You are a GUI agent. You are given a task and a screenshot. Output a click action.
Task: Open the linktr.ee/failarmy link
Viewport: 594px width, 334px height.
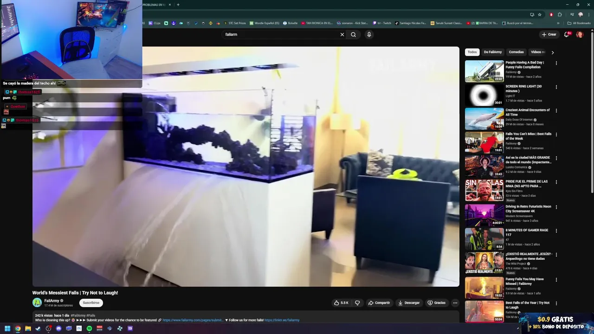(282, 320)
